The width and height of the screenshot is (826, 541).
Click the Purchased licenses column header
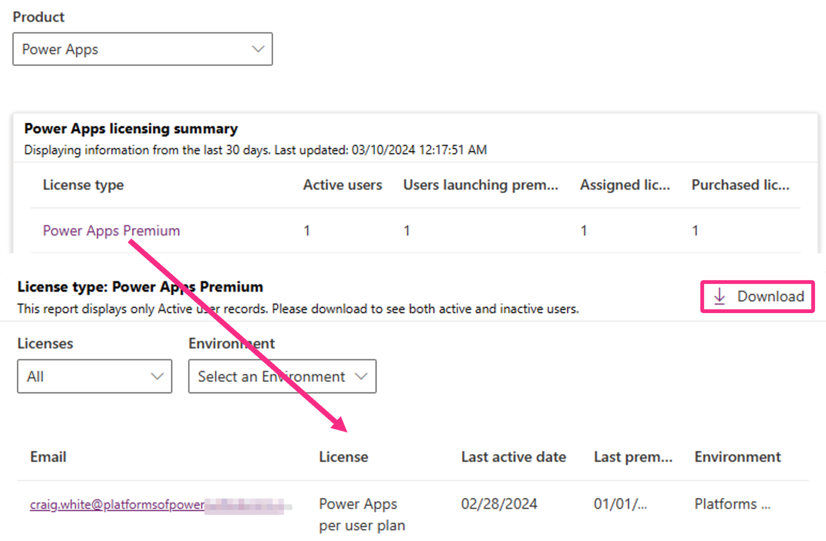pyautogui.click(x=740, y=185)
